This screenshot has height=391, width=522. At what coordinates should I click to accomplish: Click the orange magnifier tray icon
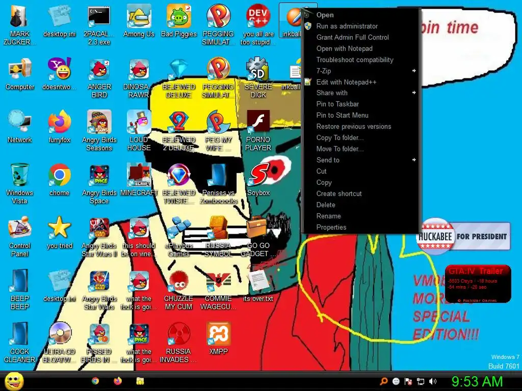point(384,381)
